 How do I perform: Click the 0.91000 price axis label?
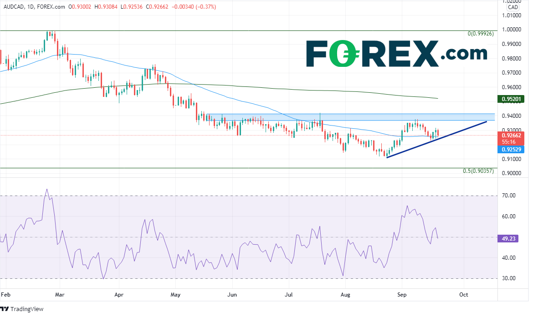(x=512, y=159)
